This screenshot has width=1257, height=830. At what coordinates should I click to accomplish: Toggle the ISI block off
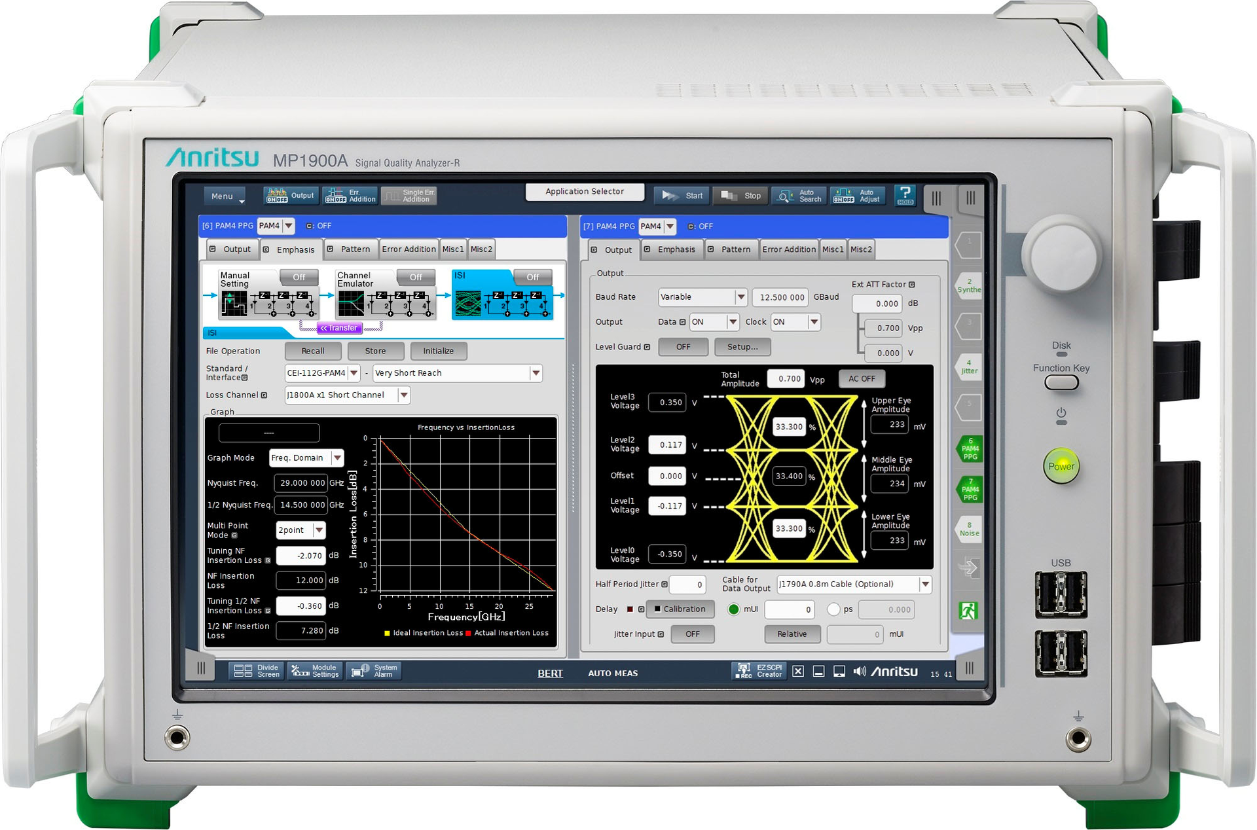pyautogui.click(x=533, y=277)
